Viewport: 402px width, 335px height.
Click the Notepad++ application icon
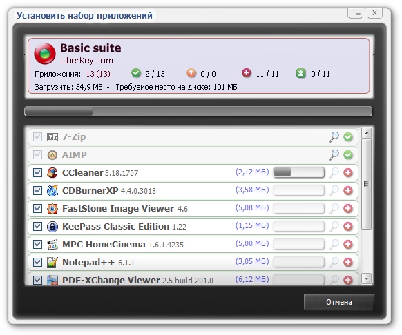(52, 263)
